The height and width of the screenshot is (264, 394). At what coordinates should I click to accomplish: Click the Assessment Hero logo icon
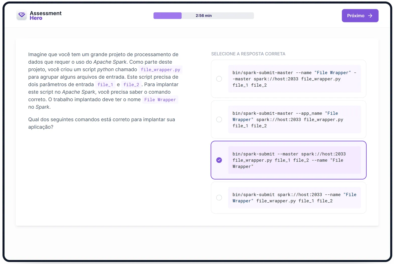point(22,15)
